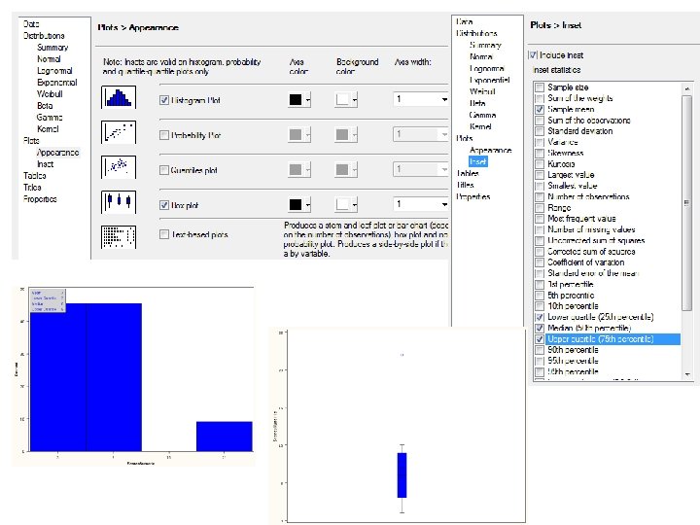700x525 pixels.
Task: Select Kernel in right navigation pane
Action: point(480,126)
